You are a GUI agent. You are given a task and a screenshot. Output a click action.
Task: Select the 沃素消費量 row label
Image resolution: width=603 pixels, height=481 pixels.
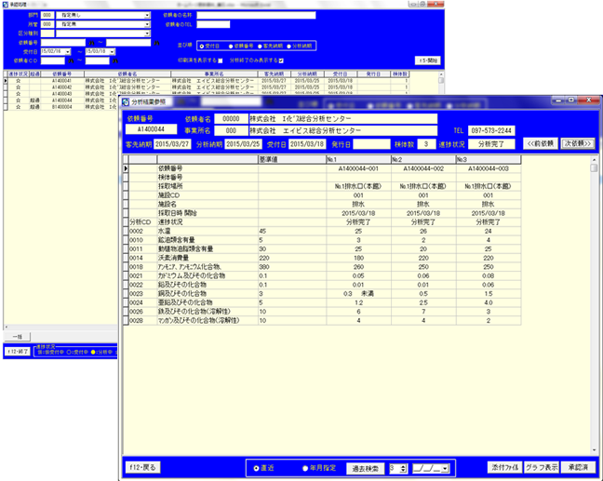click(x=173, y=258)
